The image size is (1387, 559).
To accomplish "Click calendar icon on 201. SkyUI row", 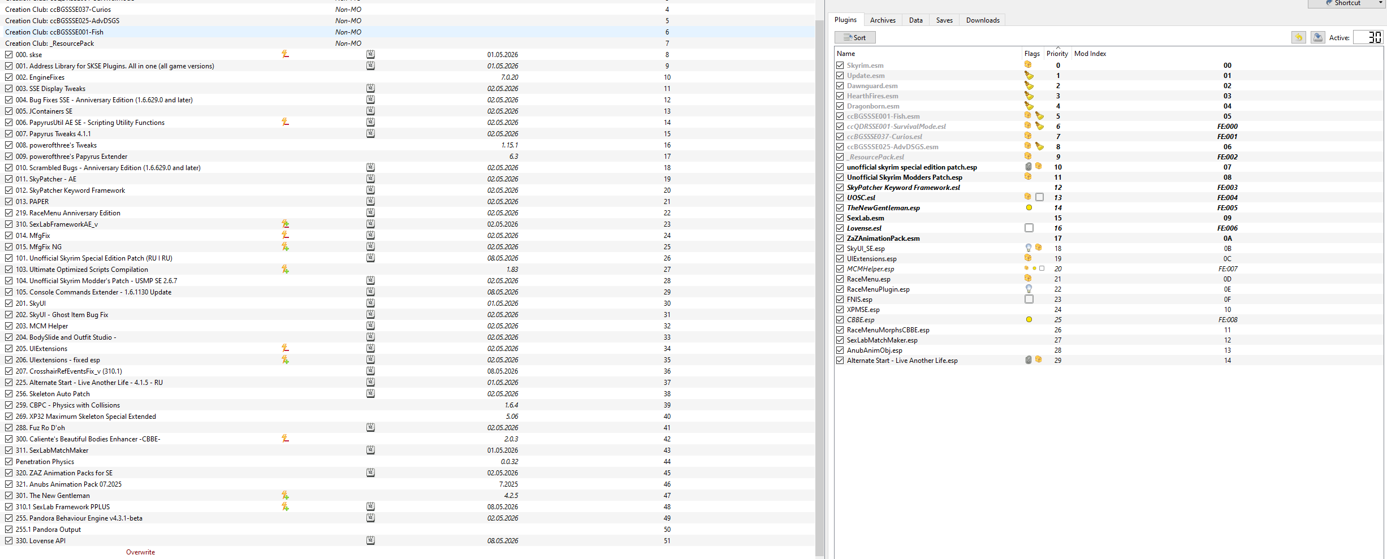I will click(x=370, y=303).
